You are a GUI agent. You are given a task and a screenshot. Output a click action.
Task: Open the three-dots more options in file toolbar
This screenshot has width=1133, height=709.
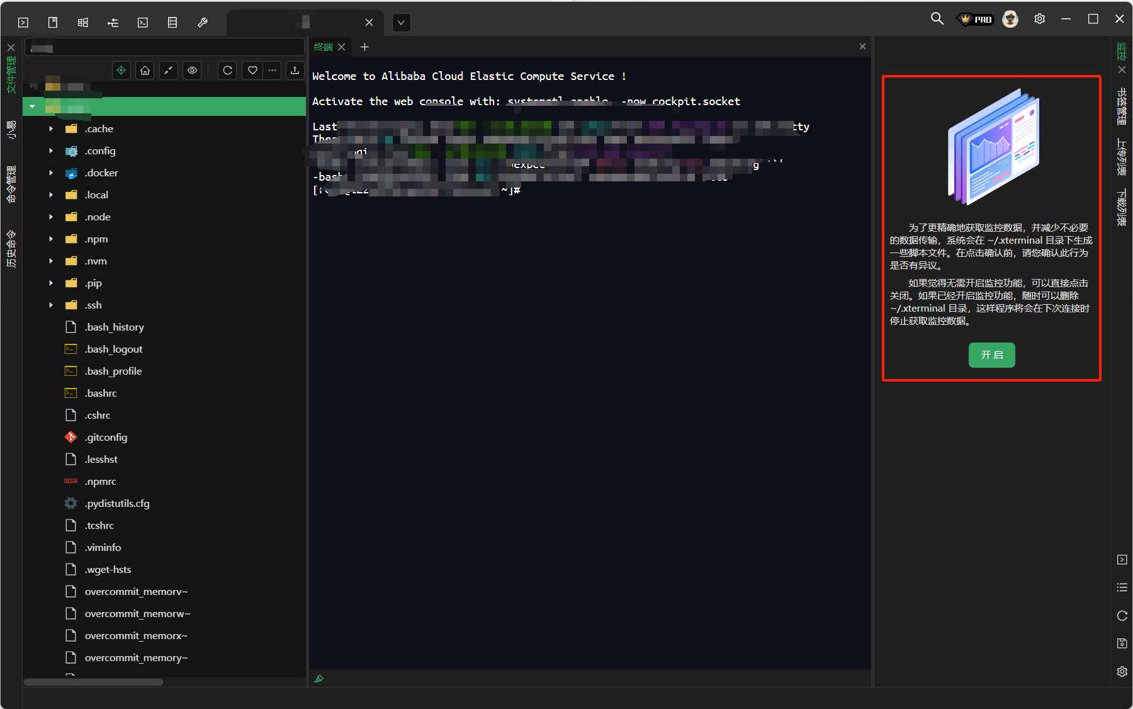tap(272, 71)
